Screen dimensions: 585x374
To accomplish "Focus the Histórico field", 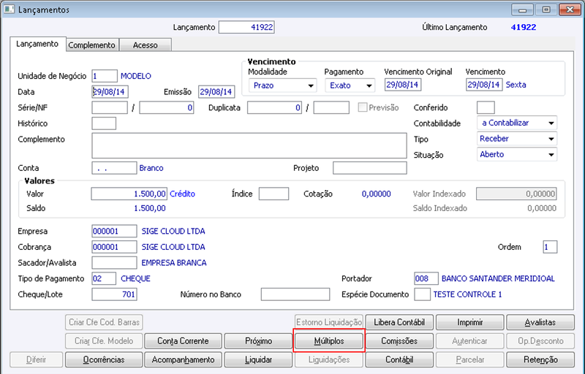I will [x=104, y=123].
